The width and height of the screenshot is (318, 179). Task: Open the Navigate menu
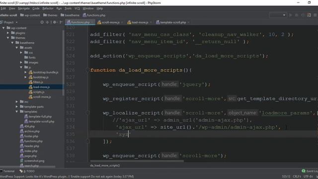[x=24, y=8]
